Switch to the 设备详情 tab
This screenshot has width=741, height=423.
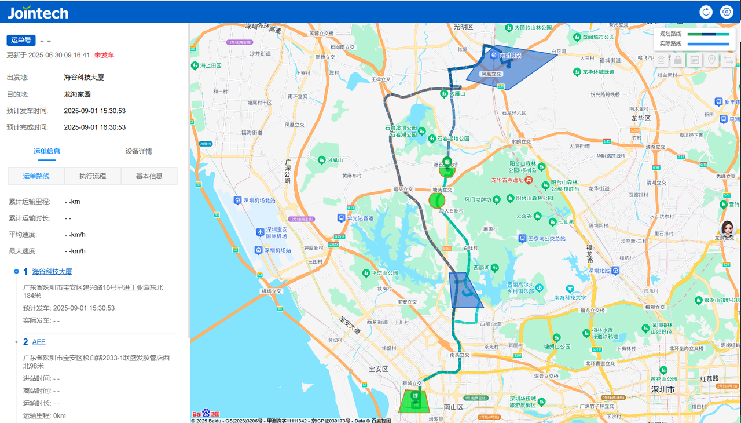(139, 151)
